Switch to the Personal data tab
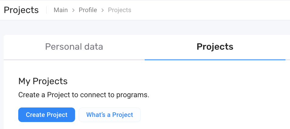The image size is (290, 129). (x=74, y=47)
